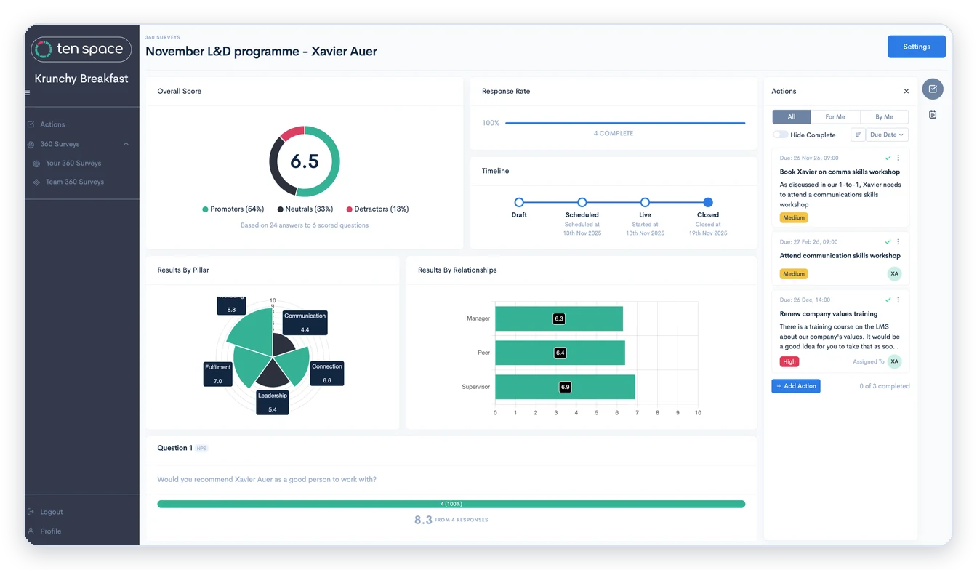The image size is (977, 570).
Task: Switch to the By Me tab
Action: tap(884, 116)
